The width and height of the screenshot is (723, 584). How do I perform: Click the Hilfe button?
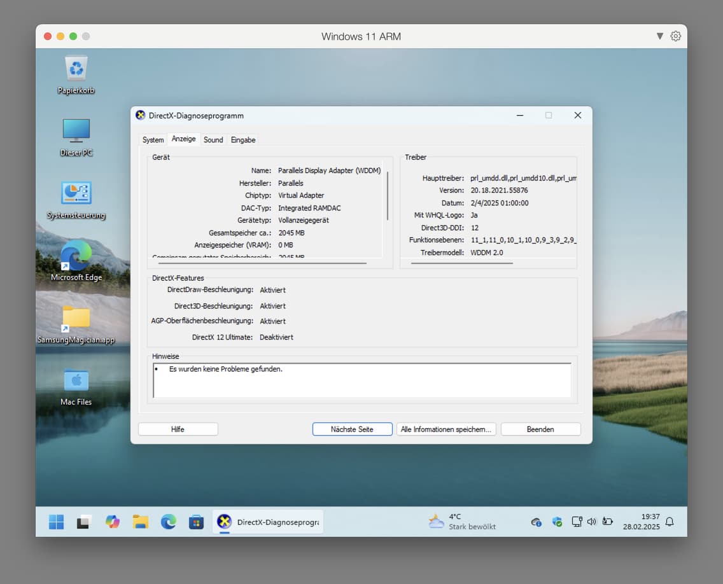click(178, 429)
